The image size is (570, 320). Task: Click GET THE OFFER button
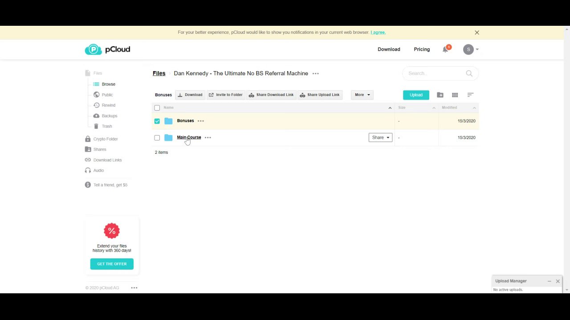(x=112, y=264)
